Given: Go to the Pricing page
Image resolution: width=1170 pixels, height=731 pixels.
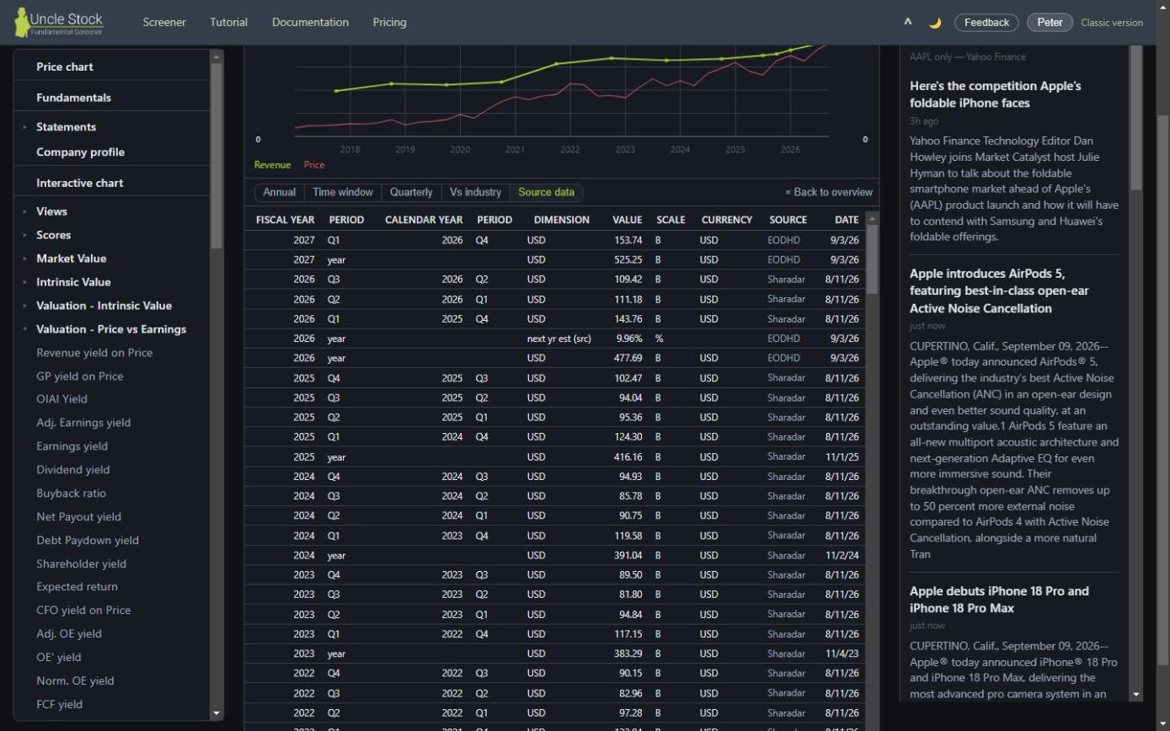Looking at the screenshot, I should pyautogui.click(x=389, y=22).
